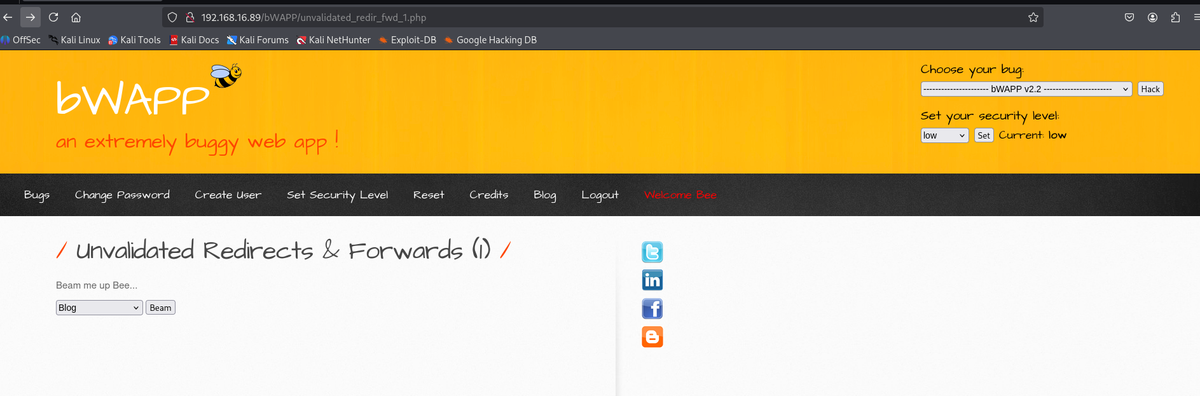Viewport: 1200px width, 396px height.
Task: Bookmark this page with the star icon
Action: pyautogui.click(x=1033, y=17)
